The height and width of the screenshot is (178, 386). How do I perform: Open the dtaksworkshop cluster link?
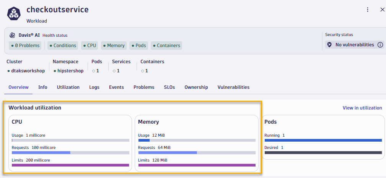28,71
